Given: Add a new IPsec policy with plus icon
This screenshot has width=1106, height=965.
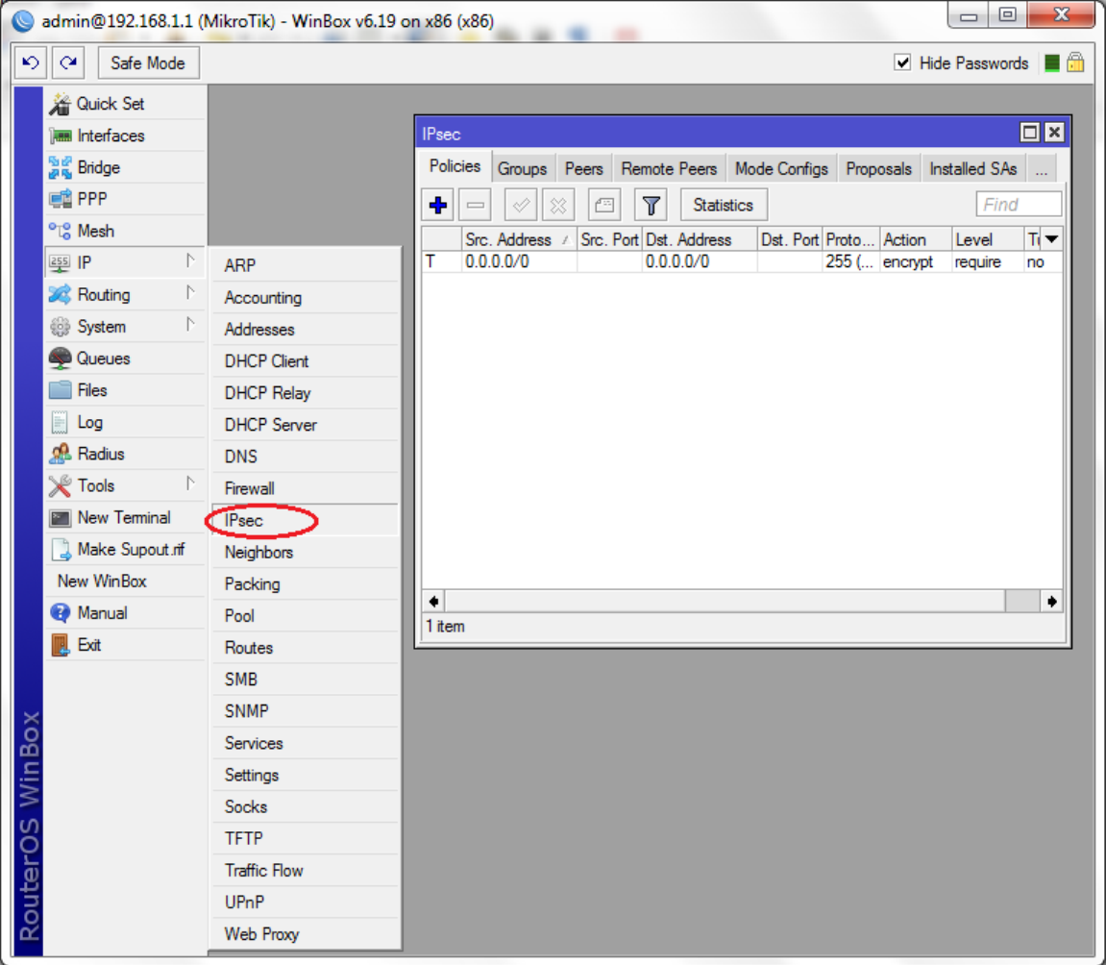Looking at the screenshot, I should pyautogui.click(x=437, y=206).
